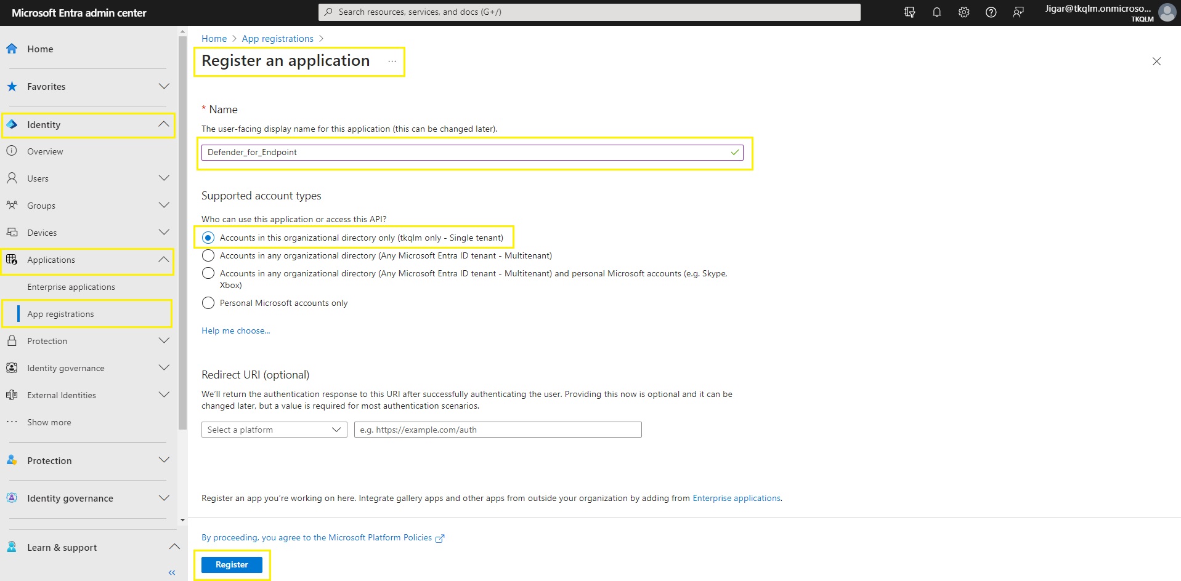Click the Redirect URI input field
Viewport: 1181px width, 581px height.
(x=498, y=430)
